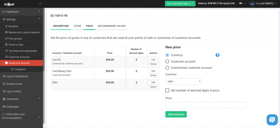Delete the Coo ltd price row
The width and height of the screenshot is (280, 128).
click(153, 64)
